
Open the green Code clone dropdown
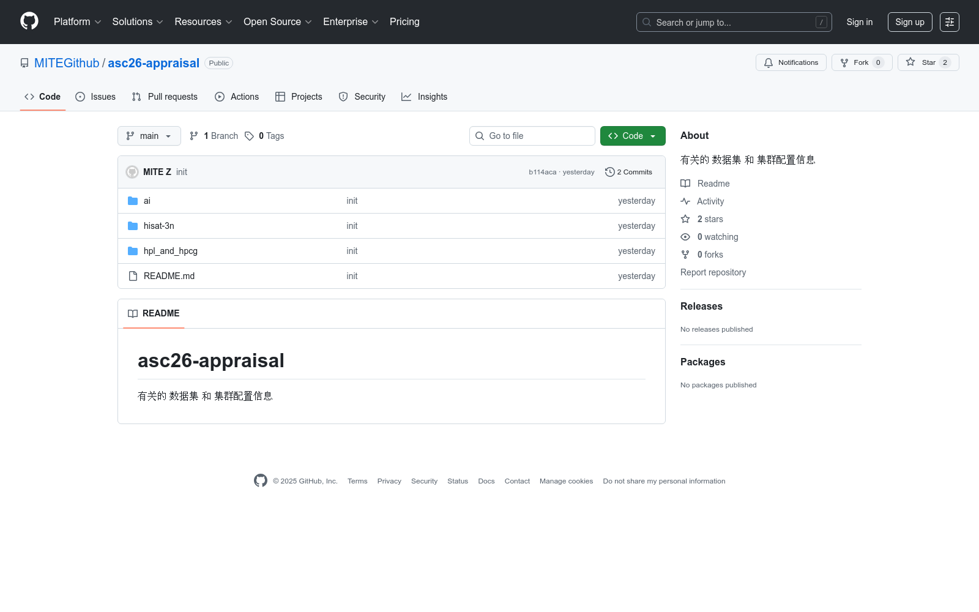[633, 136]
